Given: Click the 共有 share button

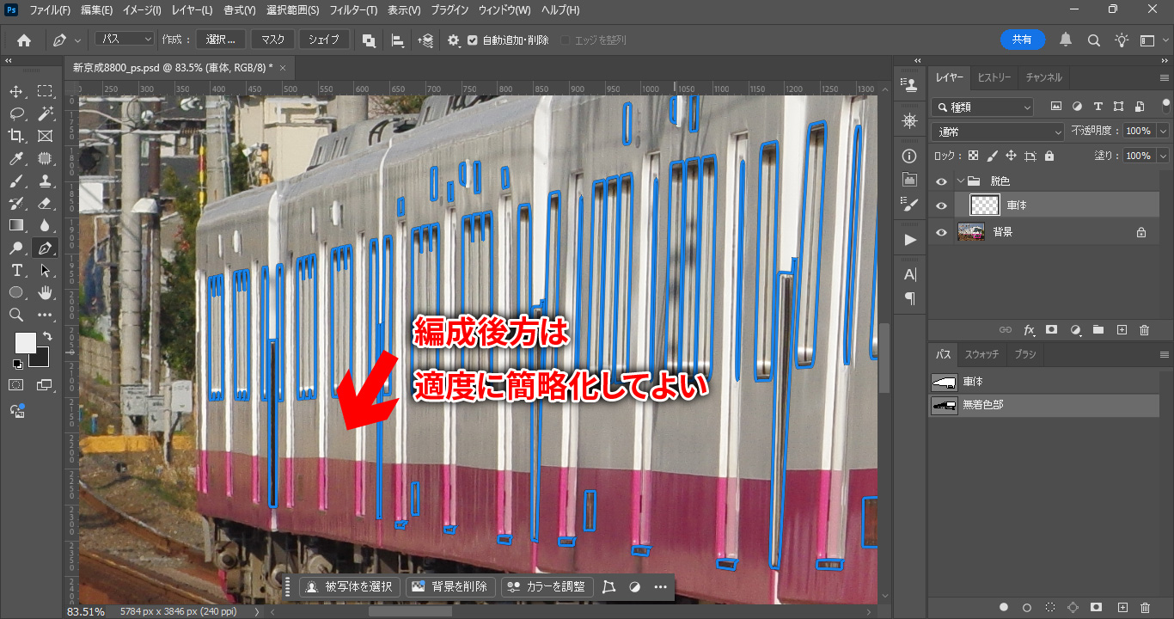Looking at the screenshot, I should tap(1022, 40).
